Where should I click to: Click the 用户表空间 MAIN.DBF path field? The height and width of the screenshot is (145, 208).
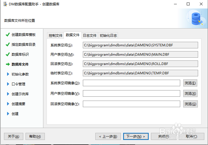tap(140, 55)
